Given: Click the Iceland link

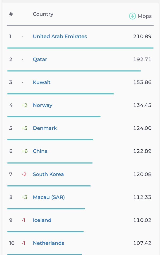Looking at the screenshot, I should point(42,220).
